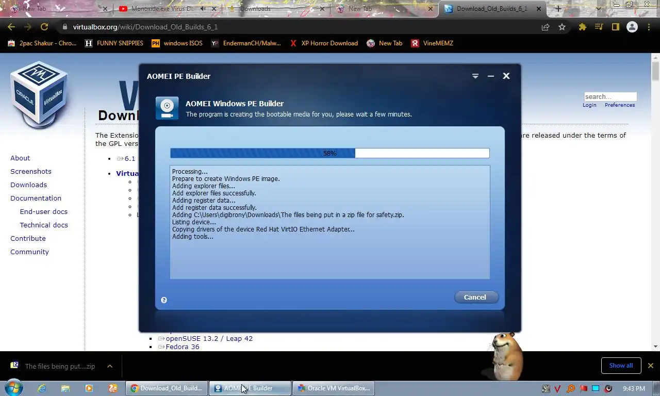Screen dimensions: 660x396
Task: Open a new tab with the plus button
Action: point(558,9)
